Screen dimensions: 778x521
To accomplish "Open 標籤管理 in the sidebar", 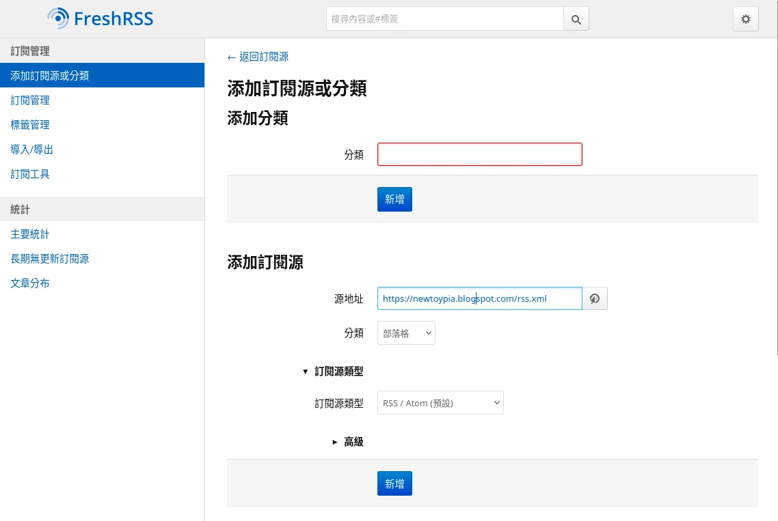I will (x=30, y=125).
